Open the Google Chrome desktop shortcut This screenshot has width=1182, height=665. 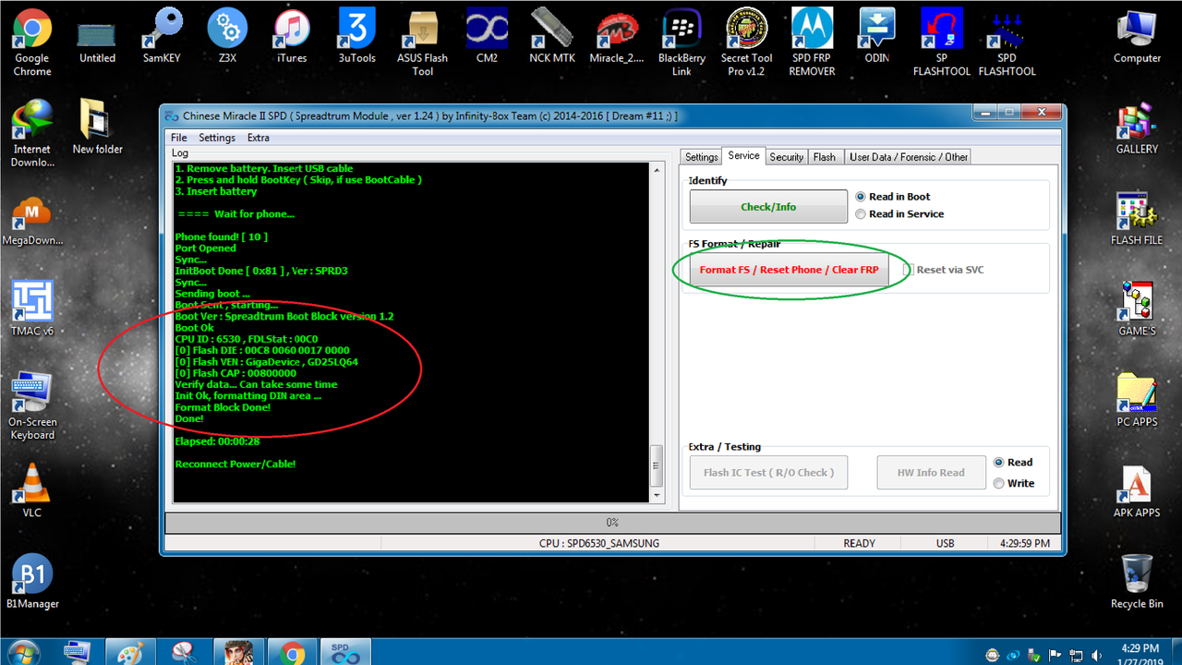[x=32, y=42]
